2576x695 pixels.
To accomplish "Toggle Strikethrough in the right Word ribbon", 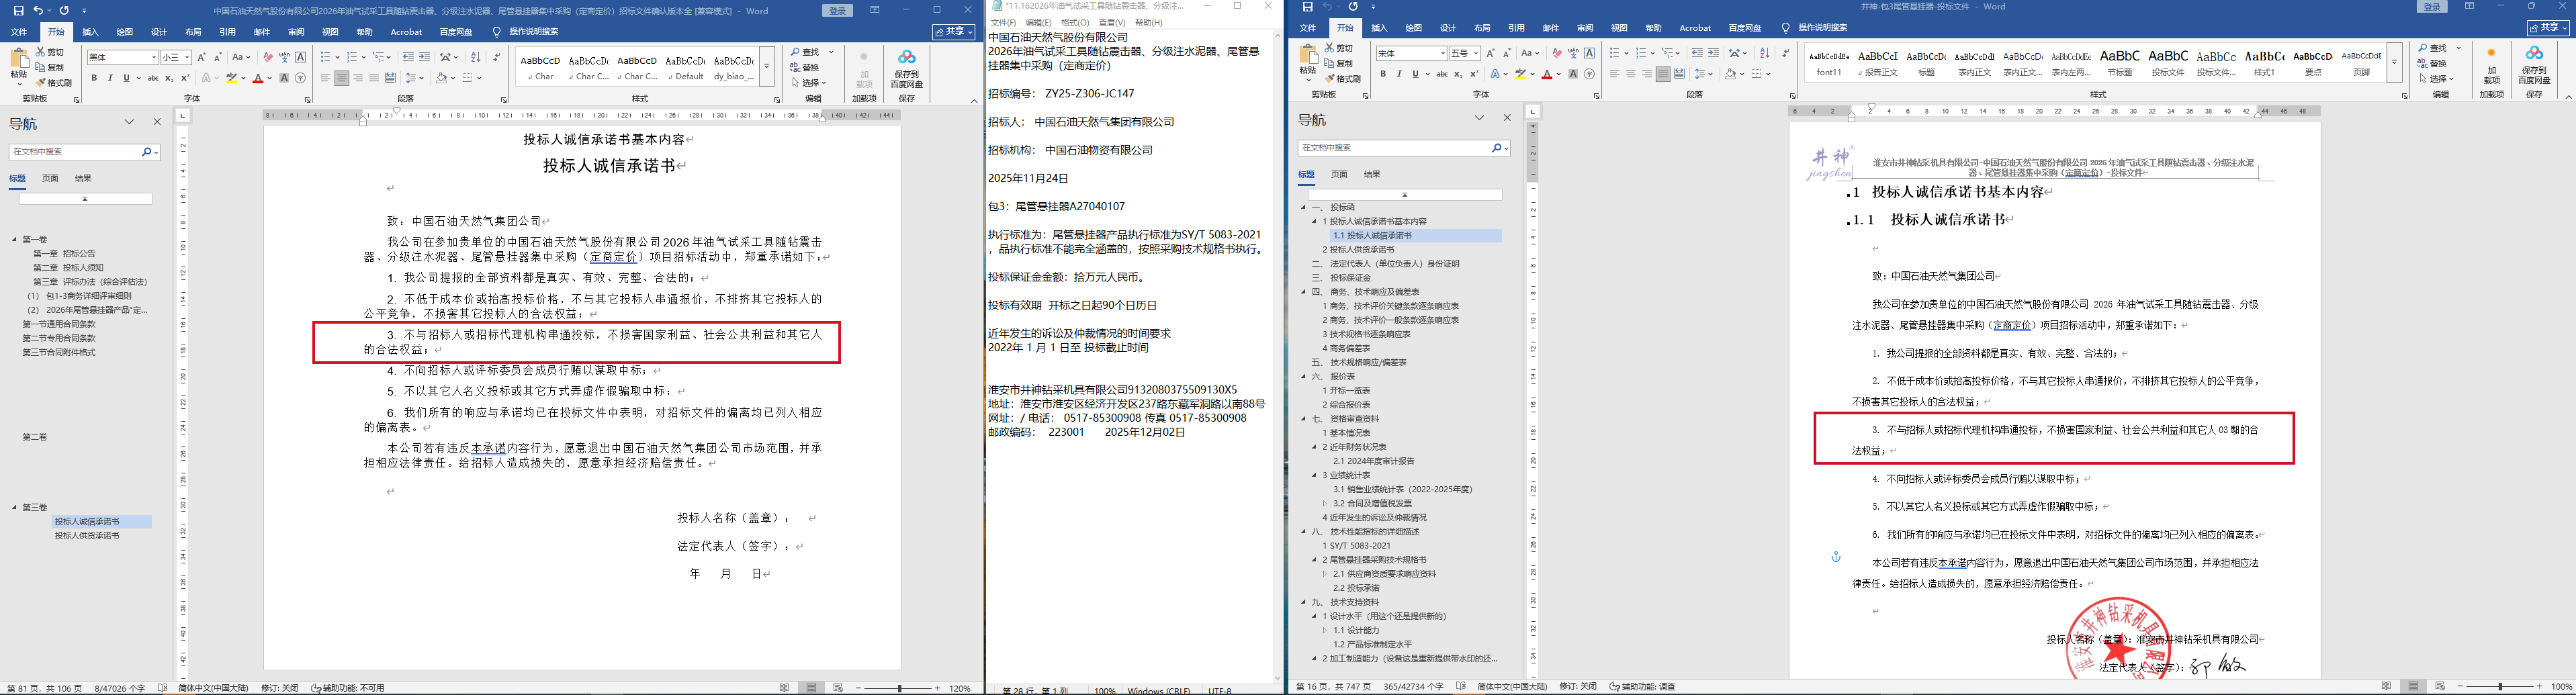I will 1442,74.
